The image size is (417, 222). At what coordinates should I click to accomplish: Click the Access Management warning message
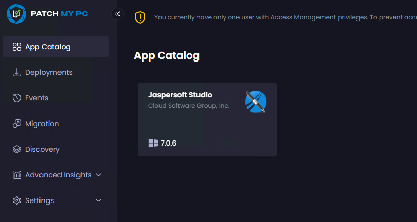pyautogui.click(x=286, y=17)
